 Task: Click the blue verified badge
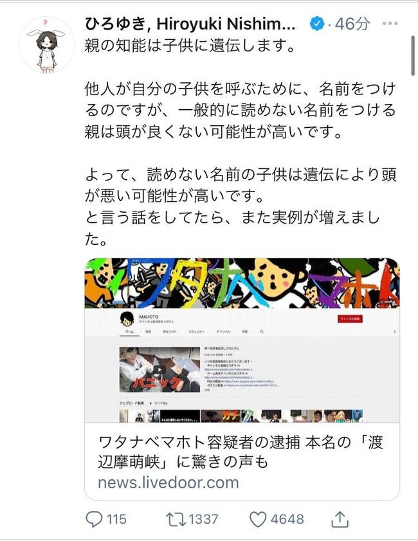pyautogui.click(x=317, y=24)
